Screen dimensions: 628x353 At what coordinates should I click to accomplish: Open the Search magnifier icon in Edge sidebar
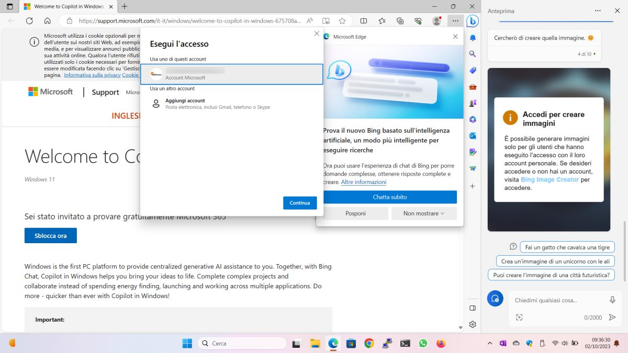coord(473,54)
